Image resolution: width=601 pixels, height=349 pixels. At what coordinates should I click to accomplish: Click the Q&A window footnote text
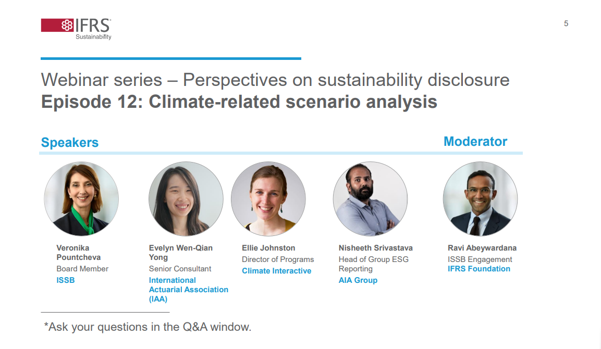[148, 327]
